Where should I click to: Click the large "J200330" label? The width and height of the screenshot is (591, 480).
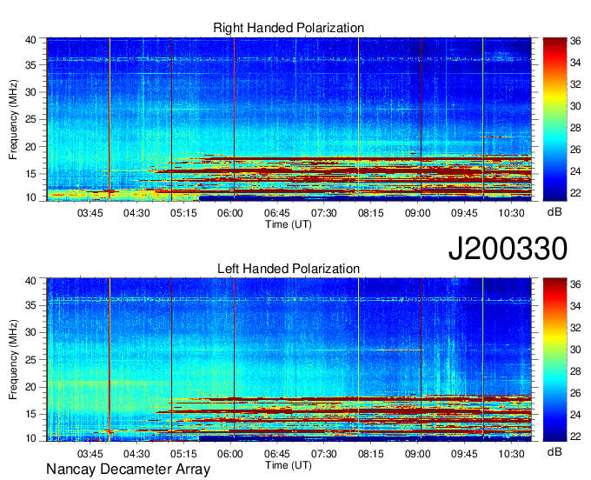508,249
